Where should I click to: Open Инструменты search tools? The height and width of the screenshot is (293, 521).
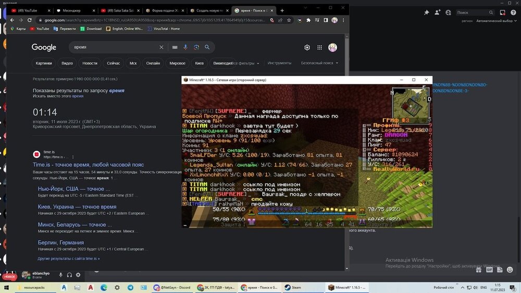pos(279,63)
